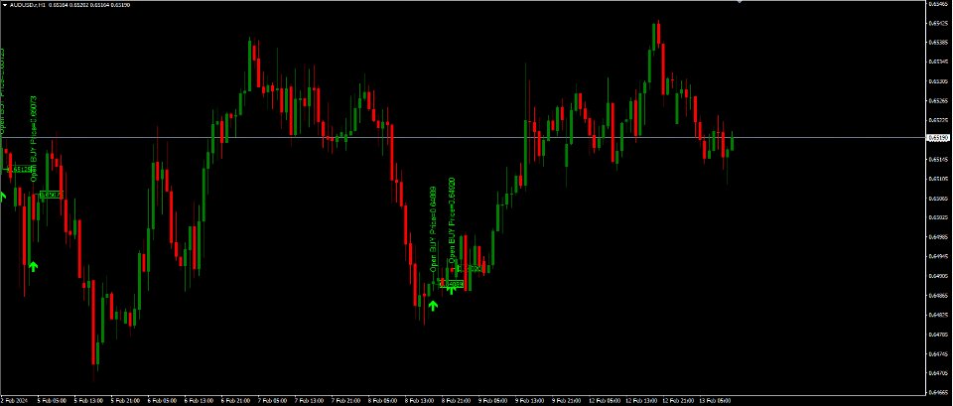Image resolution: width=953 pixels, height=406 pixels.
Task: Click the '9 Feb 05:00' time axis label
Action: tap(493, 400)
